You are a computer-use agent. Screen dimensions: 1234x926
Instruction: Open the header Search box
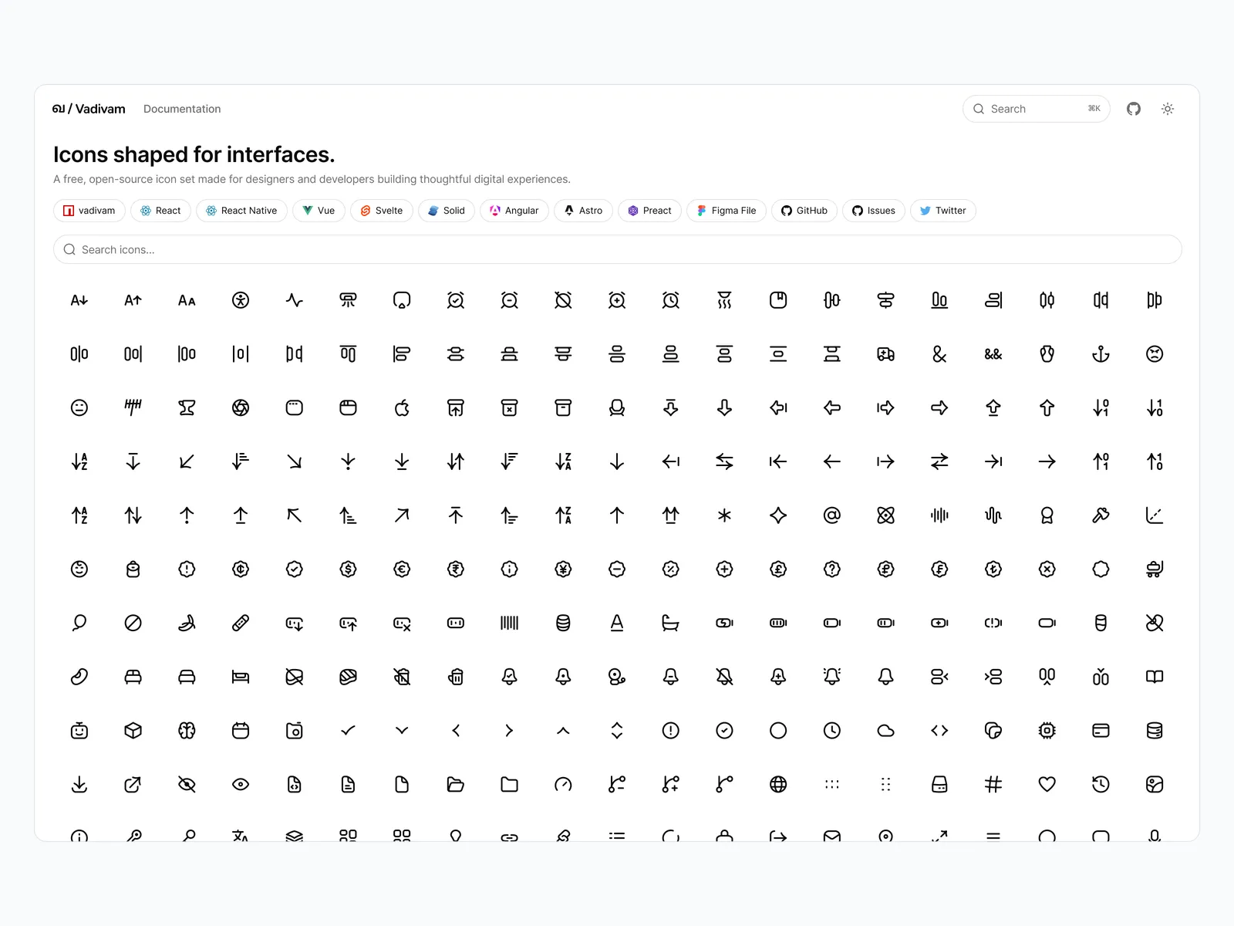(1037, 109)
